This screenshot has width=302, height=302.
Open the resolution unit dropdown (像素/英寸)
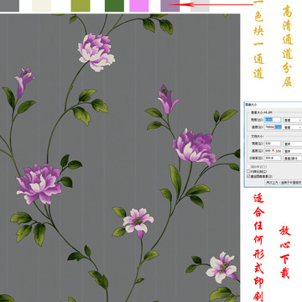tap(293, 159)
